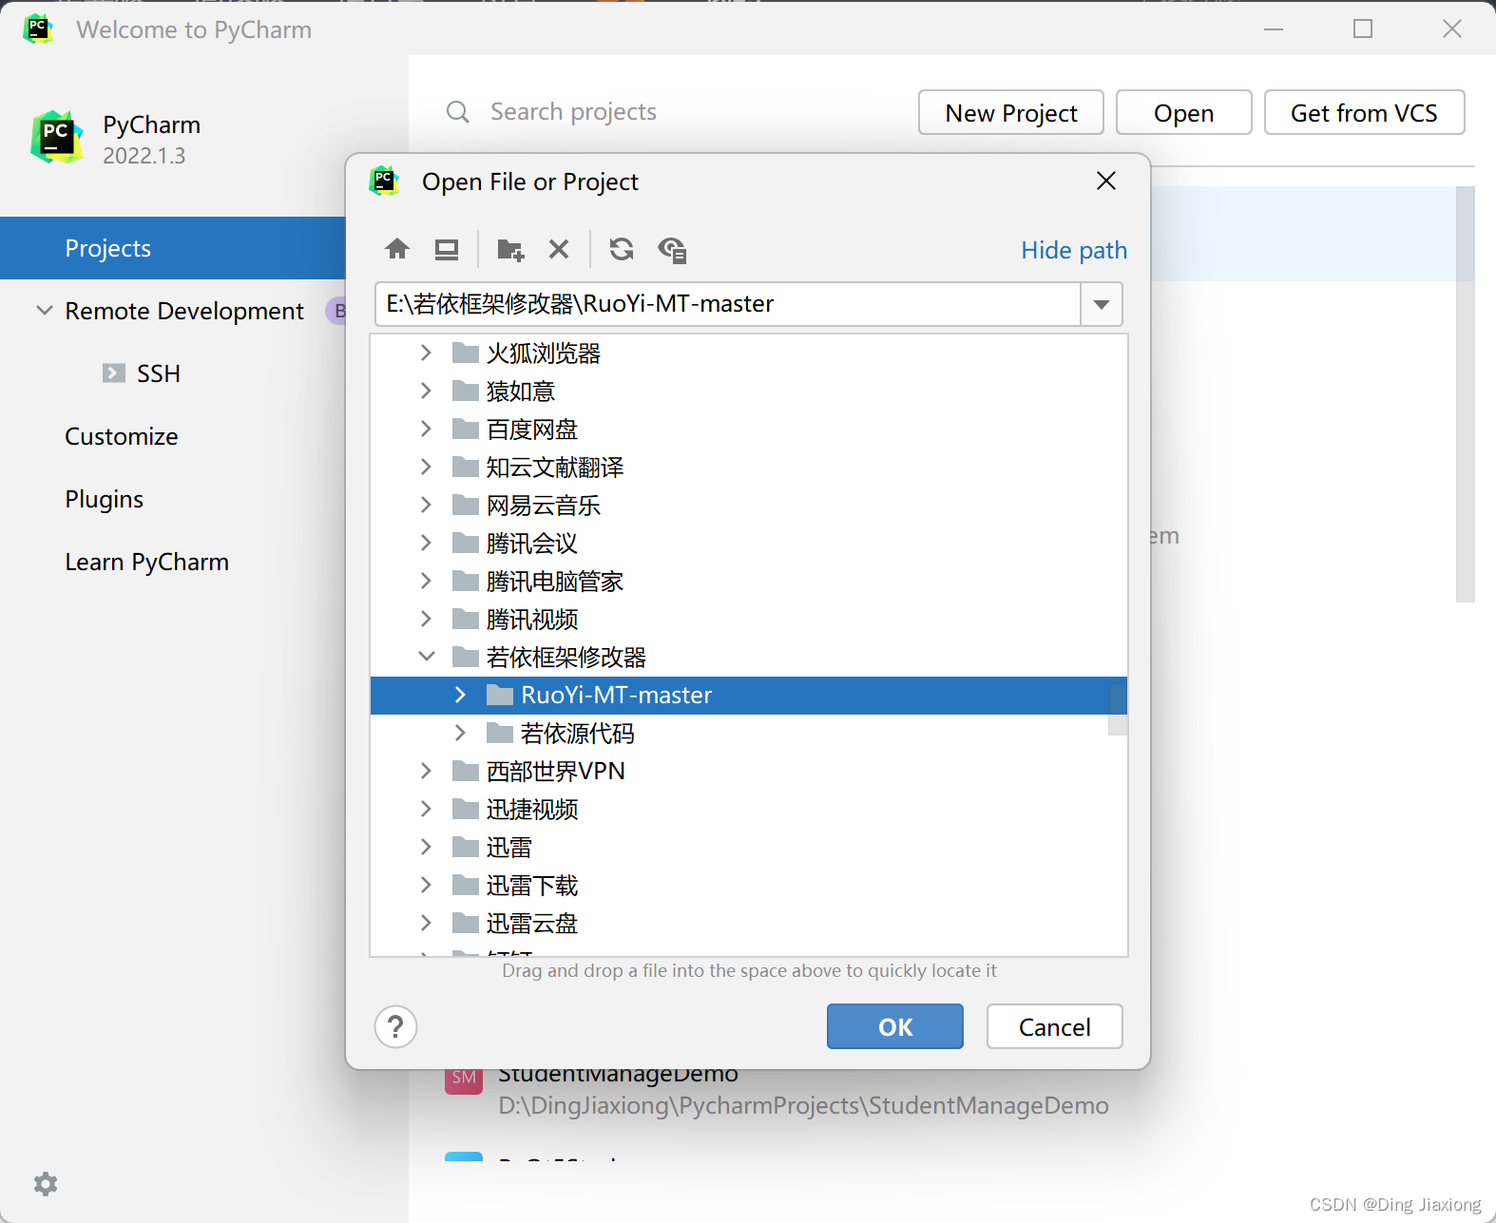Expand the 若依源代码 folder
The image size is (1496, 1223).
click(x=460, y=734)
